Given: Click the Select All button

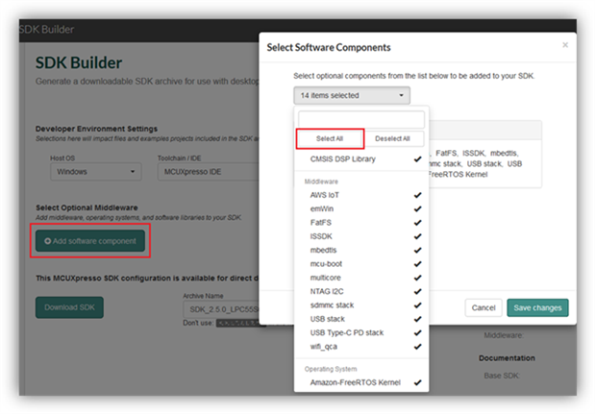Looking at the screenshot, I should [330, 138].
